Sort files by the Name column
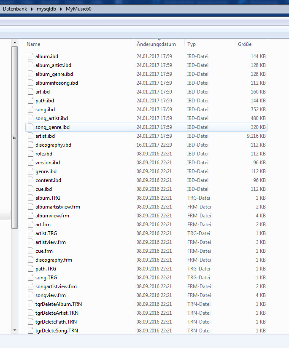 [33, 44]
